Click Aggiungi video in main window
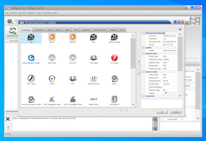The width and height of the screenshot is (206, 141). [x=12, y=32]
